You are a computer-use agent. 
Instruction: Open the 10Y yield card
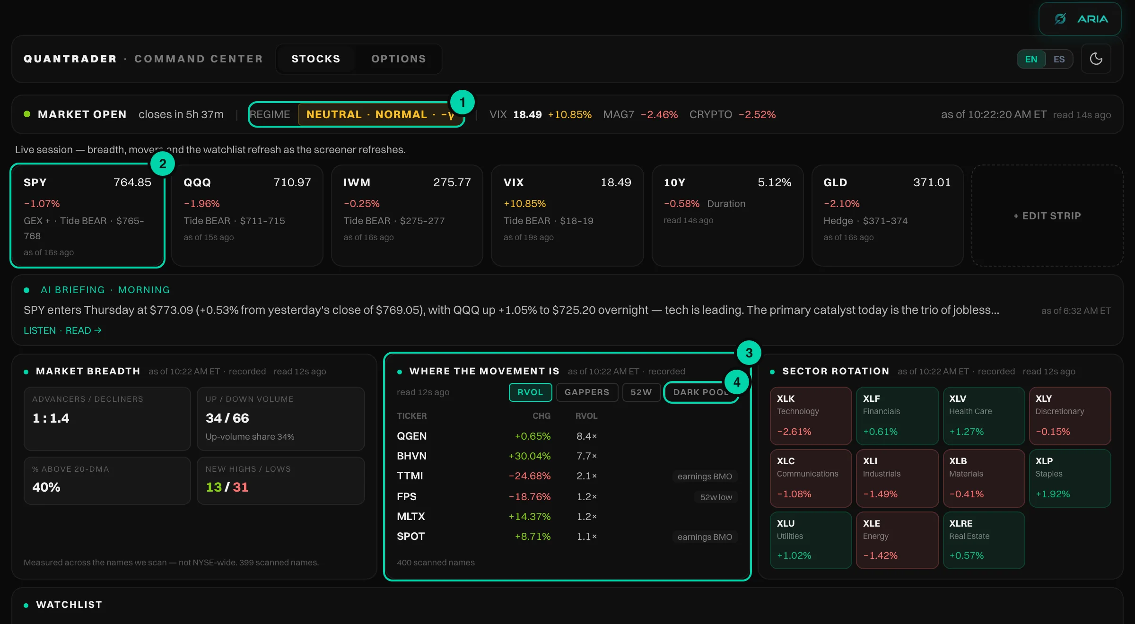pos(727,216)
